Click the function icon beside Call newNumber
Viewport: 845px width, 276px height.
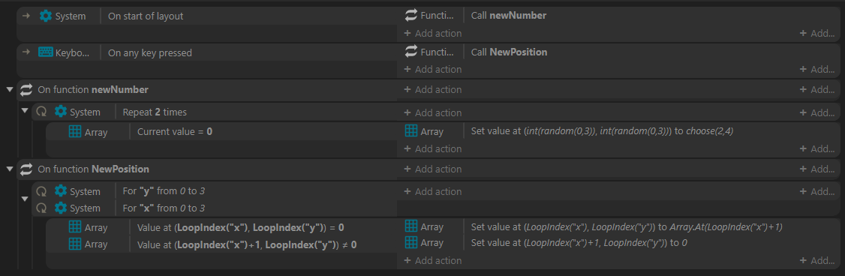[x=411, y=16]
